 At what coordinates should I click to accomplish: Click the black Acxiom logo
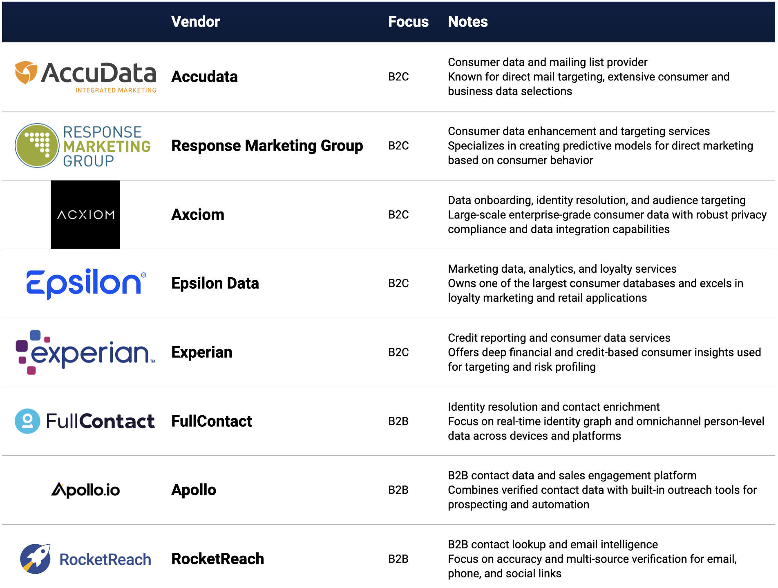[x=85, y=214]
